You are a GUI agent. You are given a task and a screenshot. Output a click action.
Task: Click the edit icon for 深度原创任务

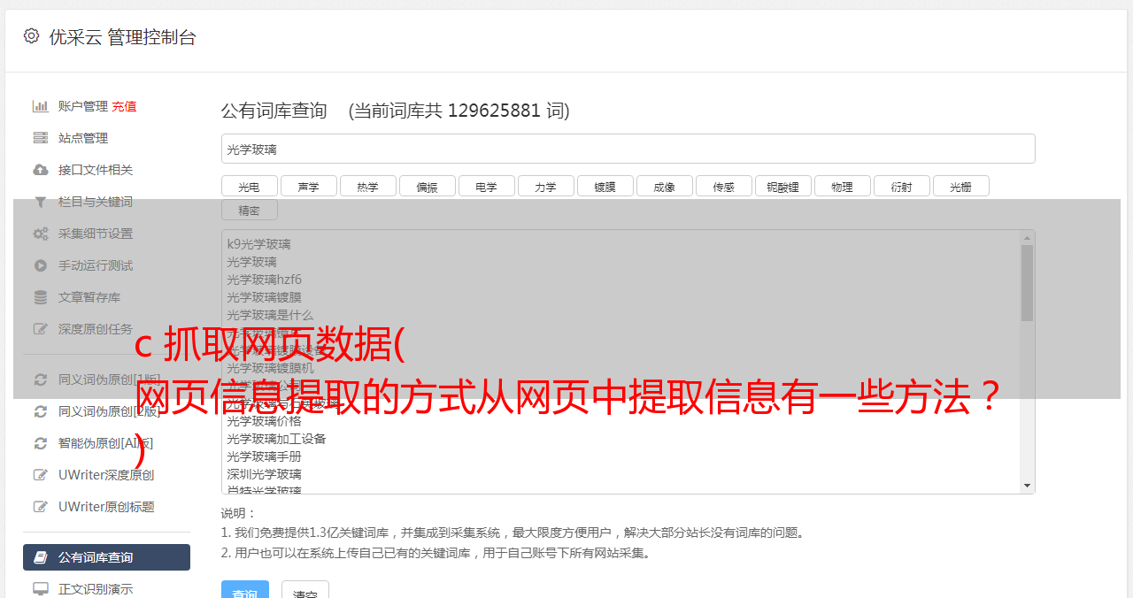click(x=41, y=329)
